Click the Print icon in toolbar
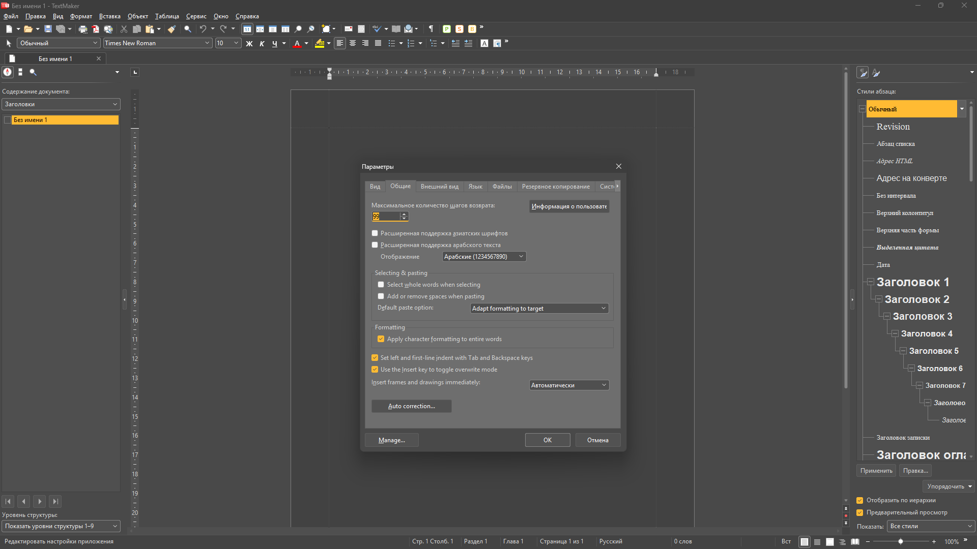This screenshot has height=549, width=977. [83, 29]
